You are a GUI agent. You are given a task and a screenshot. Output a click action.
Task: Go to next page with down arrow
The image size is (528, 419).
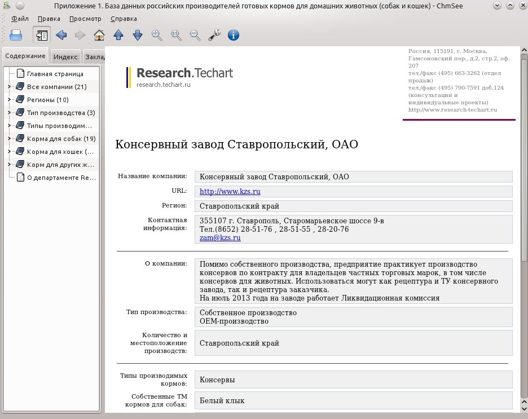(138, 35)
